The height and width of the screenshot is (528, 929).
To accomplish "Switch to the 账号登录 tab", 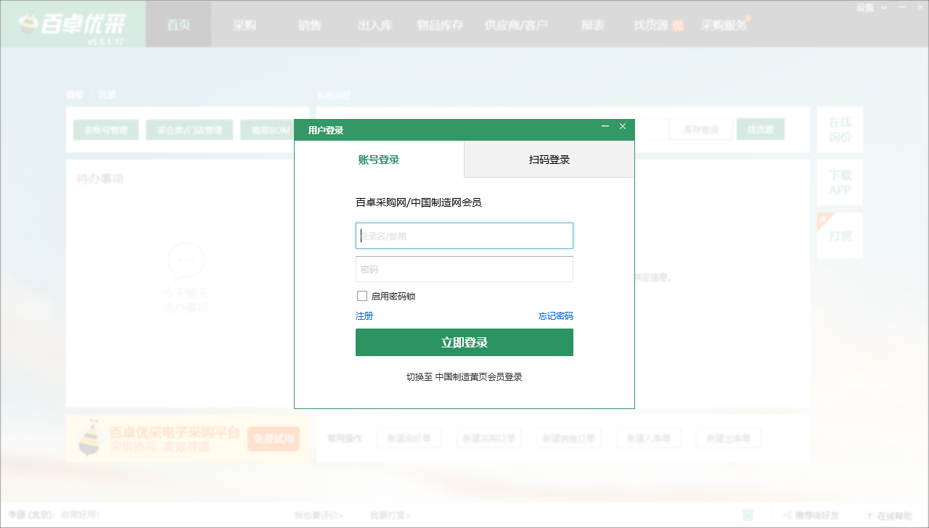I will pyautogui.click(x=379, y=160).
